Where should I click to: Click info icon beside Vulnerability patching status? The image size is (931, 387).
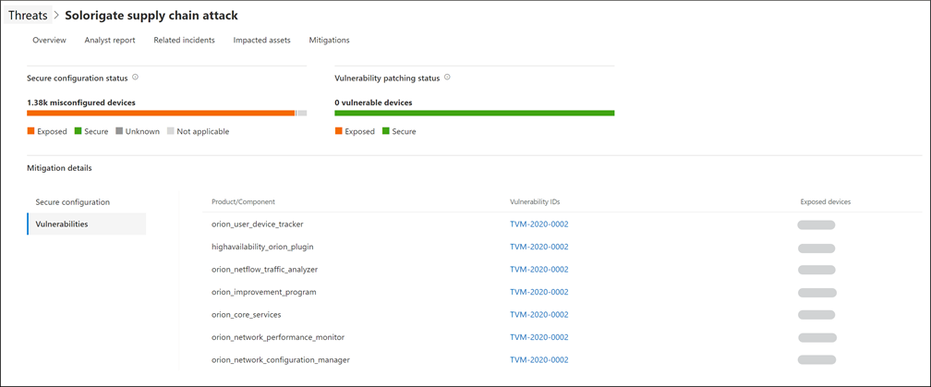pyautogui.click(x=448, y=78)
